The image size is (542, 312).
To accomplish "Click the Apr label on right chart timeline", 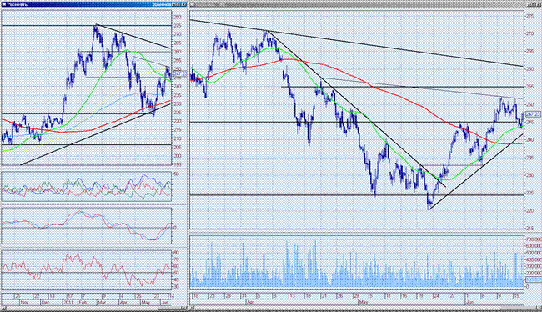I will [x=250, y=302].
